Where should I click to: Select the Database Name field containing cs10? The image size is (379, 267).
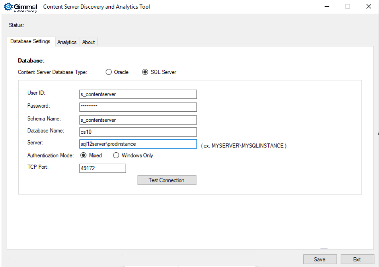click(138, 132)
